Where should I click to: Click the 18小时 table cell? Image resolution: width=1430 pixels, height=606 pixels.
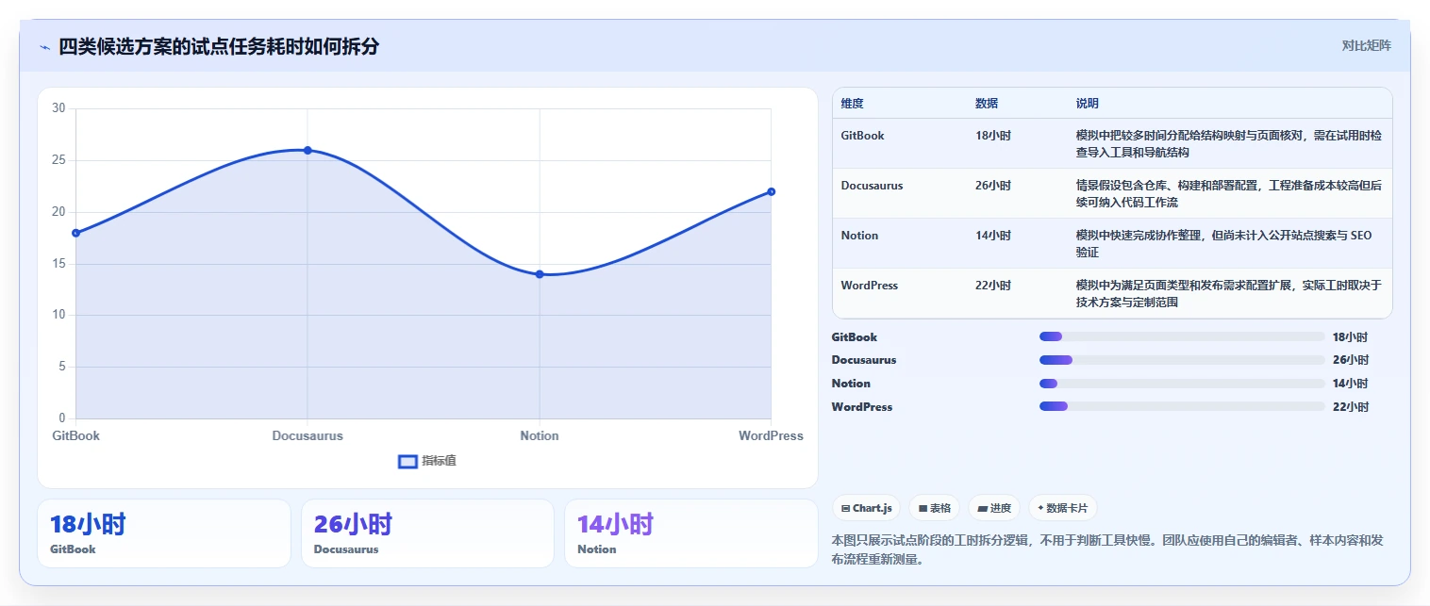tap(992, 136)
